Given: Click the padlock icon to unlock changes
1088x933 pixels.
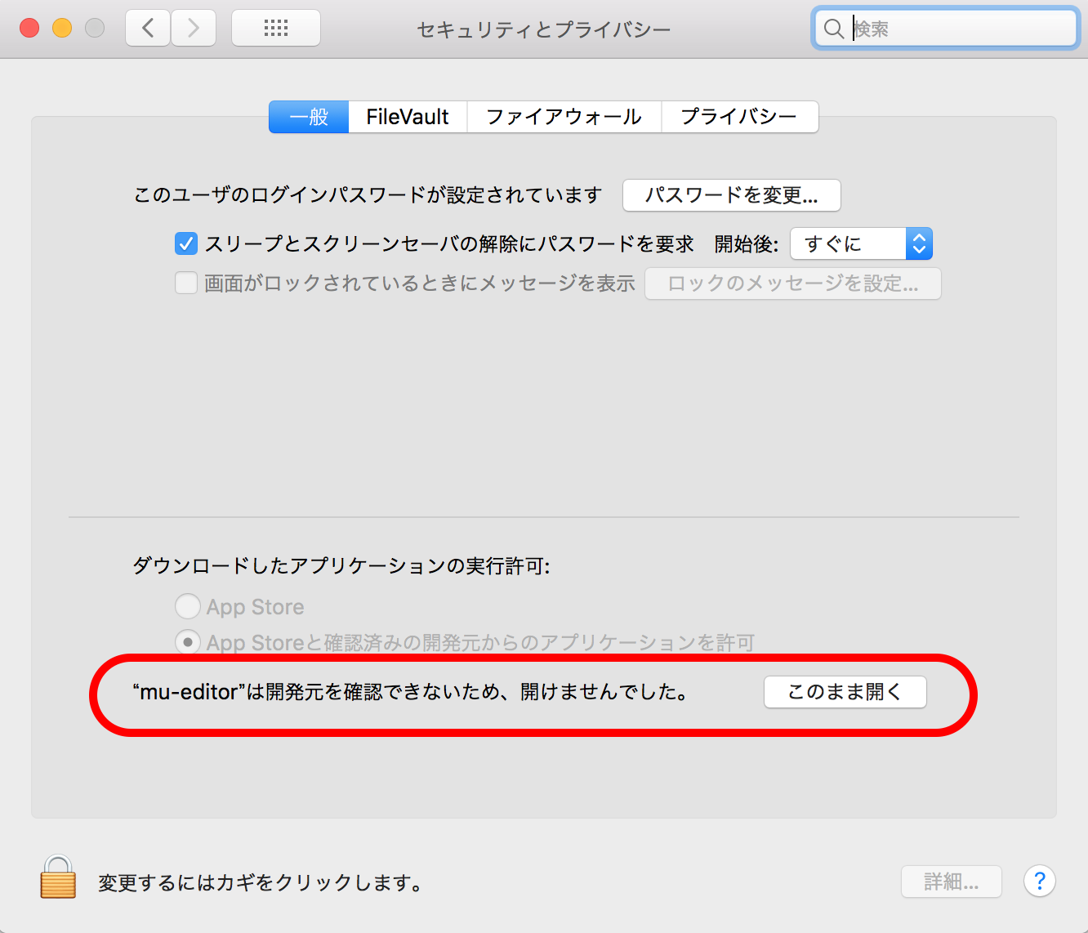Looking at the screenshot, I should coord(58,878).
